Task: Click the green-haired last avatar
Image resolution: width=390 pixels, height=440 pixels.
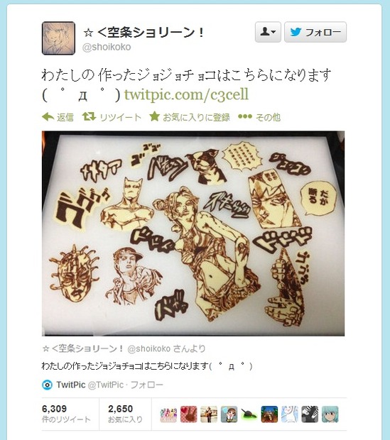Action: coord(330,414)
